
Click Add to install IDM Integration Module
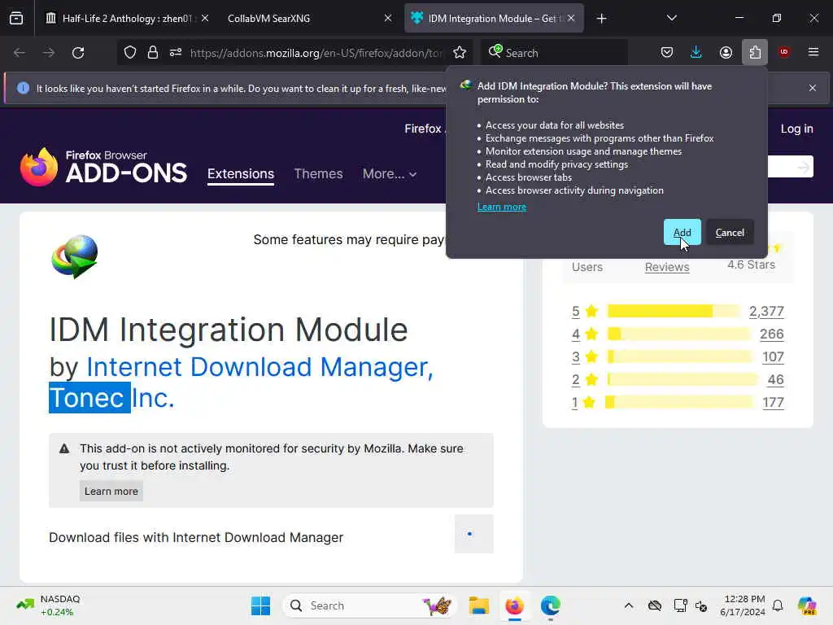click(x=683, y=232)
